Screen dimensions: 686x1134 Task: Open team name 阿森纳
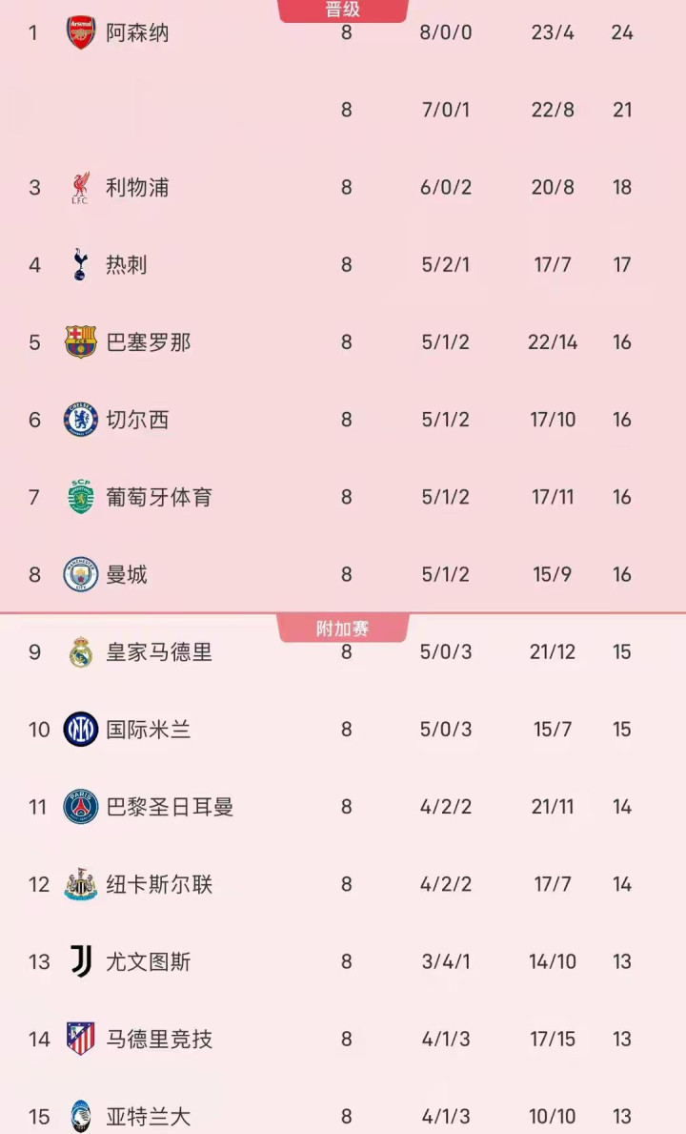[x=137, y=32]
